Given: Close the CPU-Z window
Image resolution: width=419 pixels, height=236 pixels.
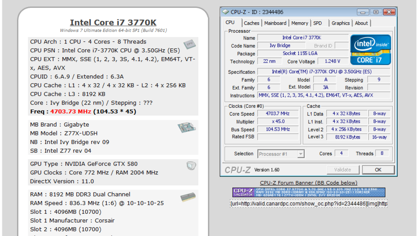Looking at the screenshot, I should (389, 12).
